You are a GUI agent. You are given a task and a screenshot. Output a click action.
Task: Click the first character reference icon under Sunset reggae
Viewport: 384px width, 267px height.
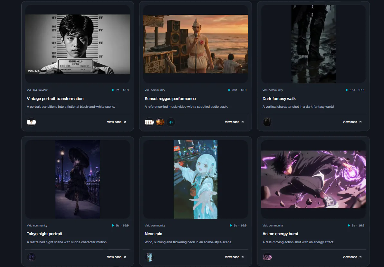[149, 122]
